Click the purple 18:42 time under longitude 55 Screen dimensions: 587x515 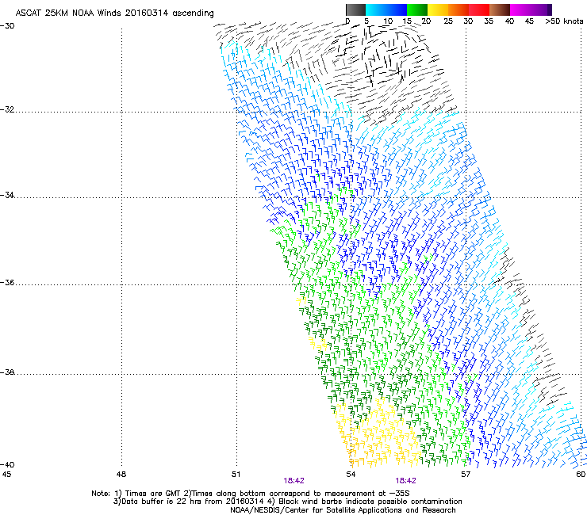pos(406,481)
